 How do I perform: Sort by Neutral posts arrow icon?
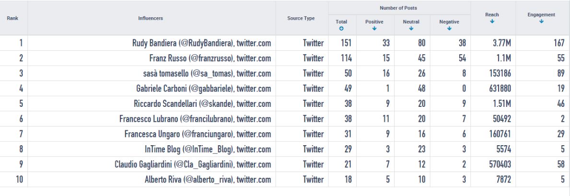(x=411, y=28)
